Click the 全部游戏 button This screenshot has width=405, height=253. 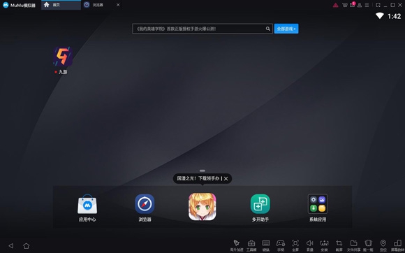(286, 29)
